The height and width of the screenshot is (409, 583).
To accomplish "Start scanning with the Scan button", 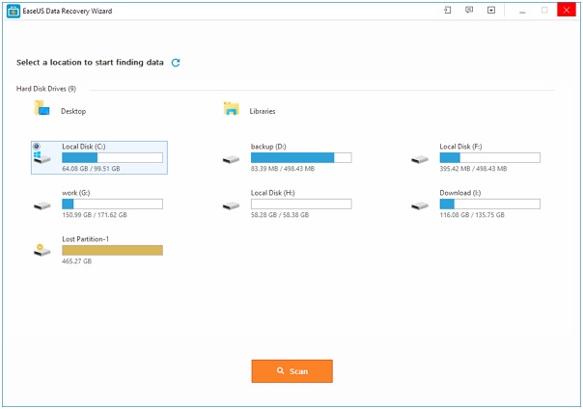I will pos(291,371).
